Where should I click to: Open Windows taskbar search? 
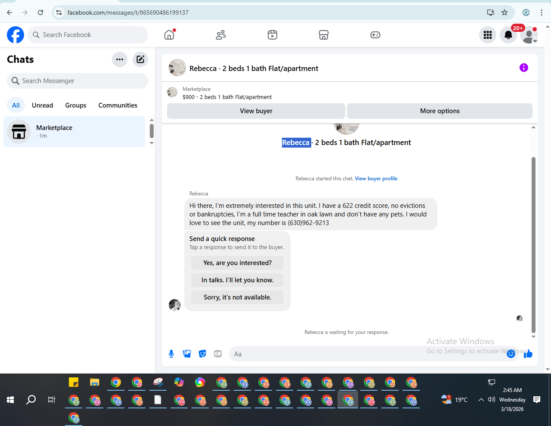(x=31, y=400)
